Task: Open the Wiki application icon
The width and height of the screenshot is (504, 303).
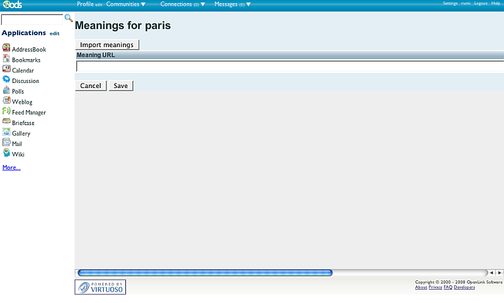Action: [x=6, y=153]
